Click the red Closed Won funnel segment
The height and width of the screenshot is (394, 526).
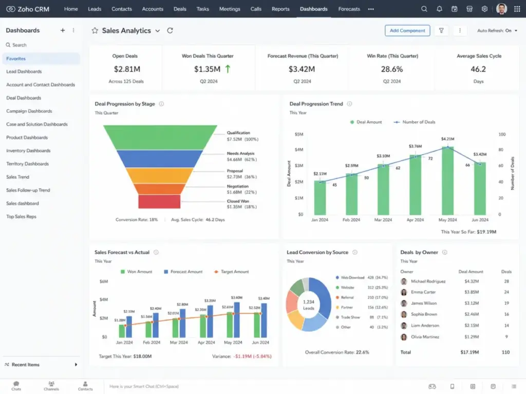point(159,202)
